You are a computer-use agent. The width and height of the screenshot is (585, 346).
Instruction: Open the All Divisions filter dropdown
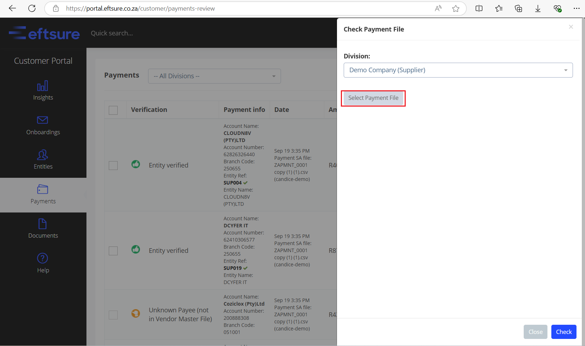tap(214, 76)
